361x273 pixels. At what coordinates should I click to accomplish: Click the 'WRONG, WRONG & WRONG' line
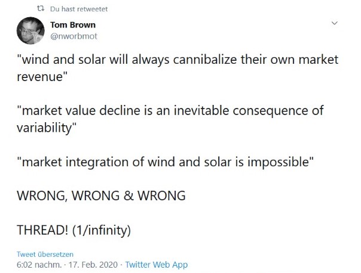(x=101, y=196)
